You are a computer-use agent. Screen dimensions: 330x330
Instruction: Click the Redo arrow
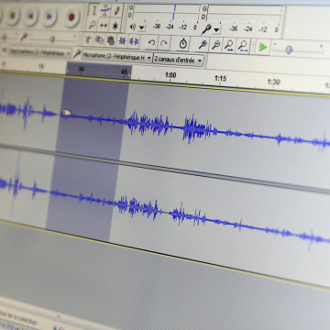(x=163, y=43)
